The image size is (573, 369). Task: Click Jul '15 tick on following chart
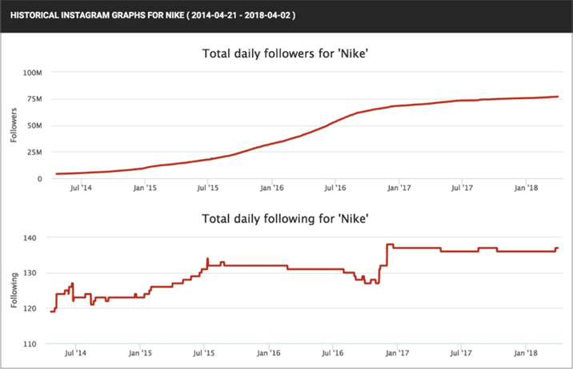point(203,353)
